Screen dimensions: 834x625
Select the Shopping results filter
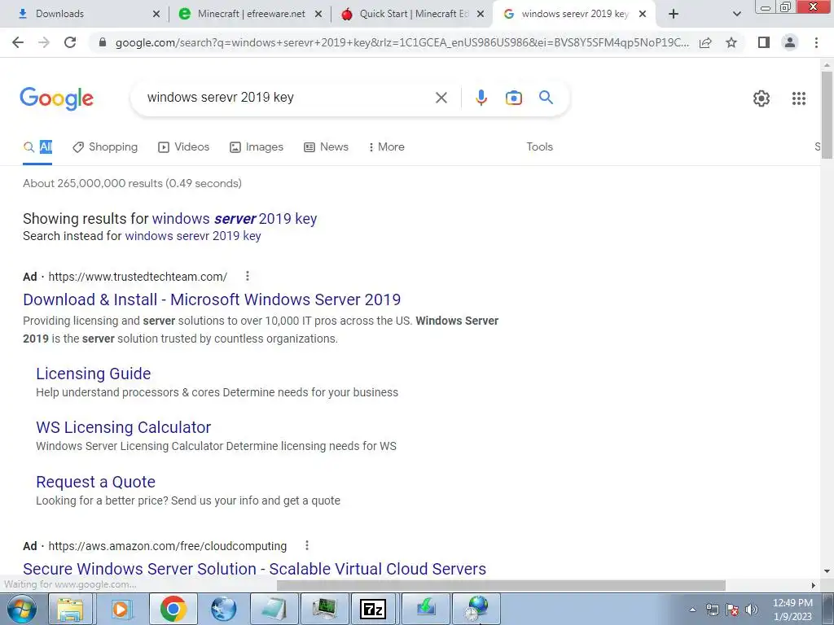[x=105, y=147]
